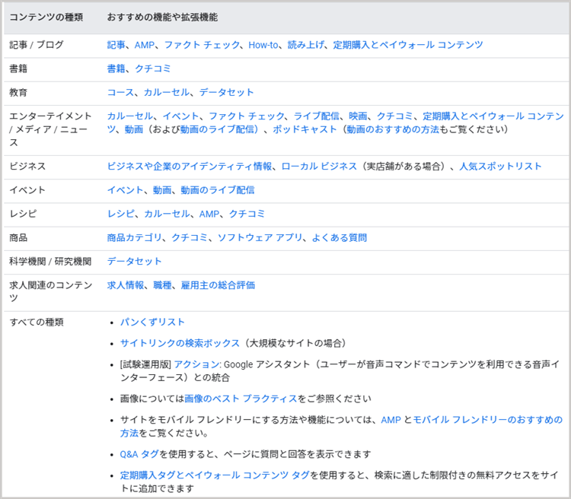
Task: Click クチコミ in the エンターテイメント row
Action: (394, 116)
